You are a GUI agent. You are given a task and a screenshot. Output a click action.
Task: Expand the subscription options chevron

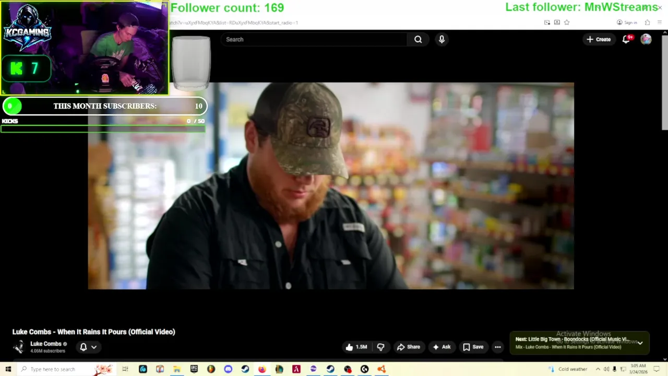pyautogui.click(x=94, y=347)
